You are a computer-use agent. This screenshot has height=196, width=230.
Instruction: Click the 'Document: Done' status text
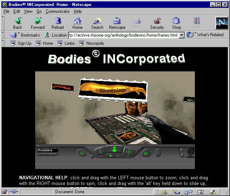click(70, 192)
